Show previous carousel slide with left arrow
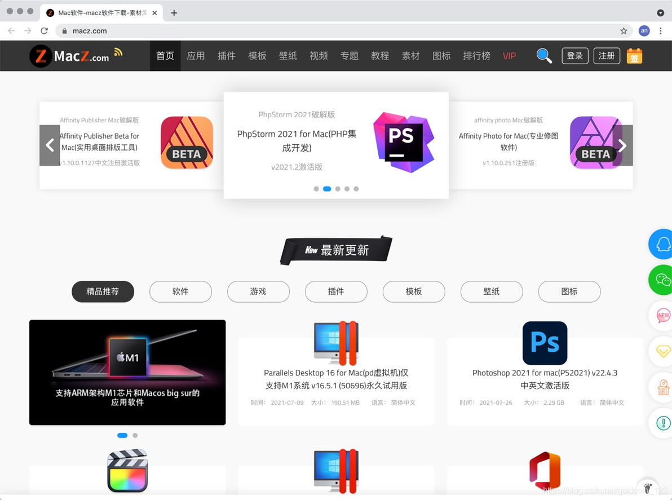This screenshot has width=672, height=500. pyautogui.click(x=50, y=145)
